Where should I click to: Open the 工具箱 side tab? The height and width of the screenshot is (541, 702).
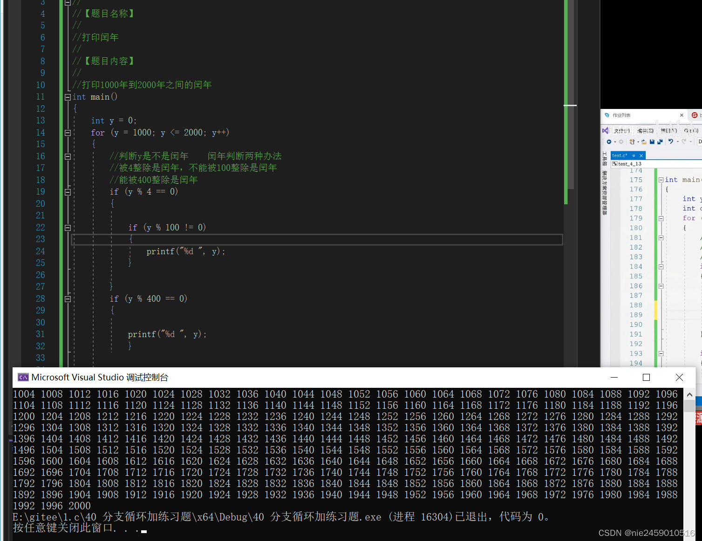point(605,159)
